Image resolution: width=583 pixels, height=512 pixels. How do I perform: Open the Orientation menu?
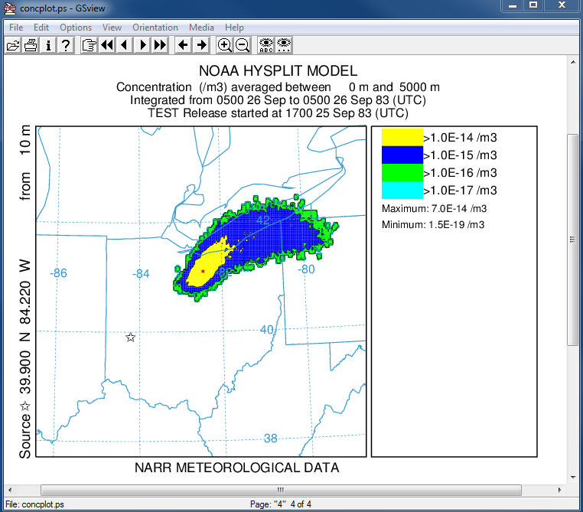[x=155, y=28]
